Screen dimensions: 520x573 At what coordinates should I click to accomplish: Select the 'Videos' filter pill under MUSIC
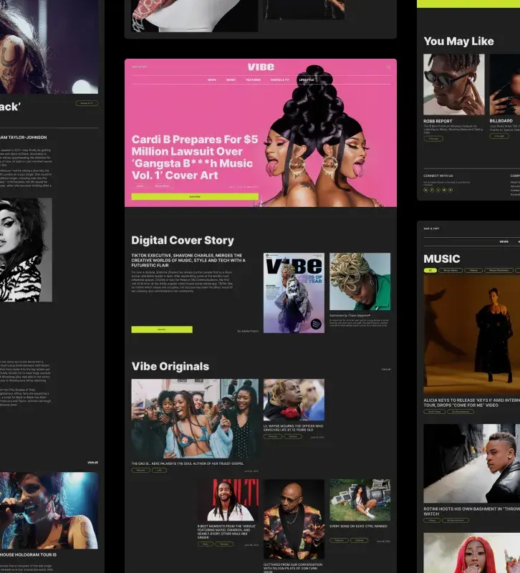(x=473, y=271)
